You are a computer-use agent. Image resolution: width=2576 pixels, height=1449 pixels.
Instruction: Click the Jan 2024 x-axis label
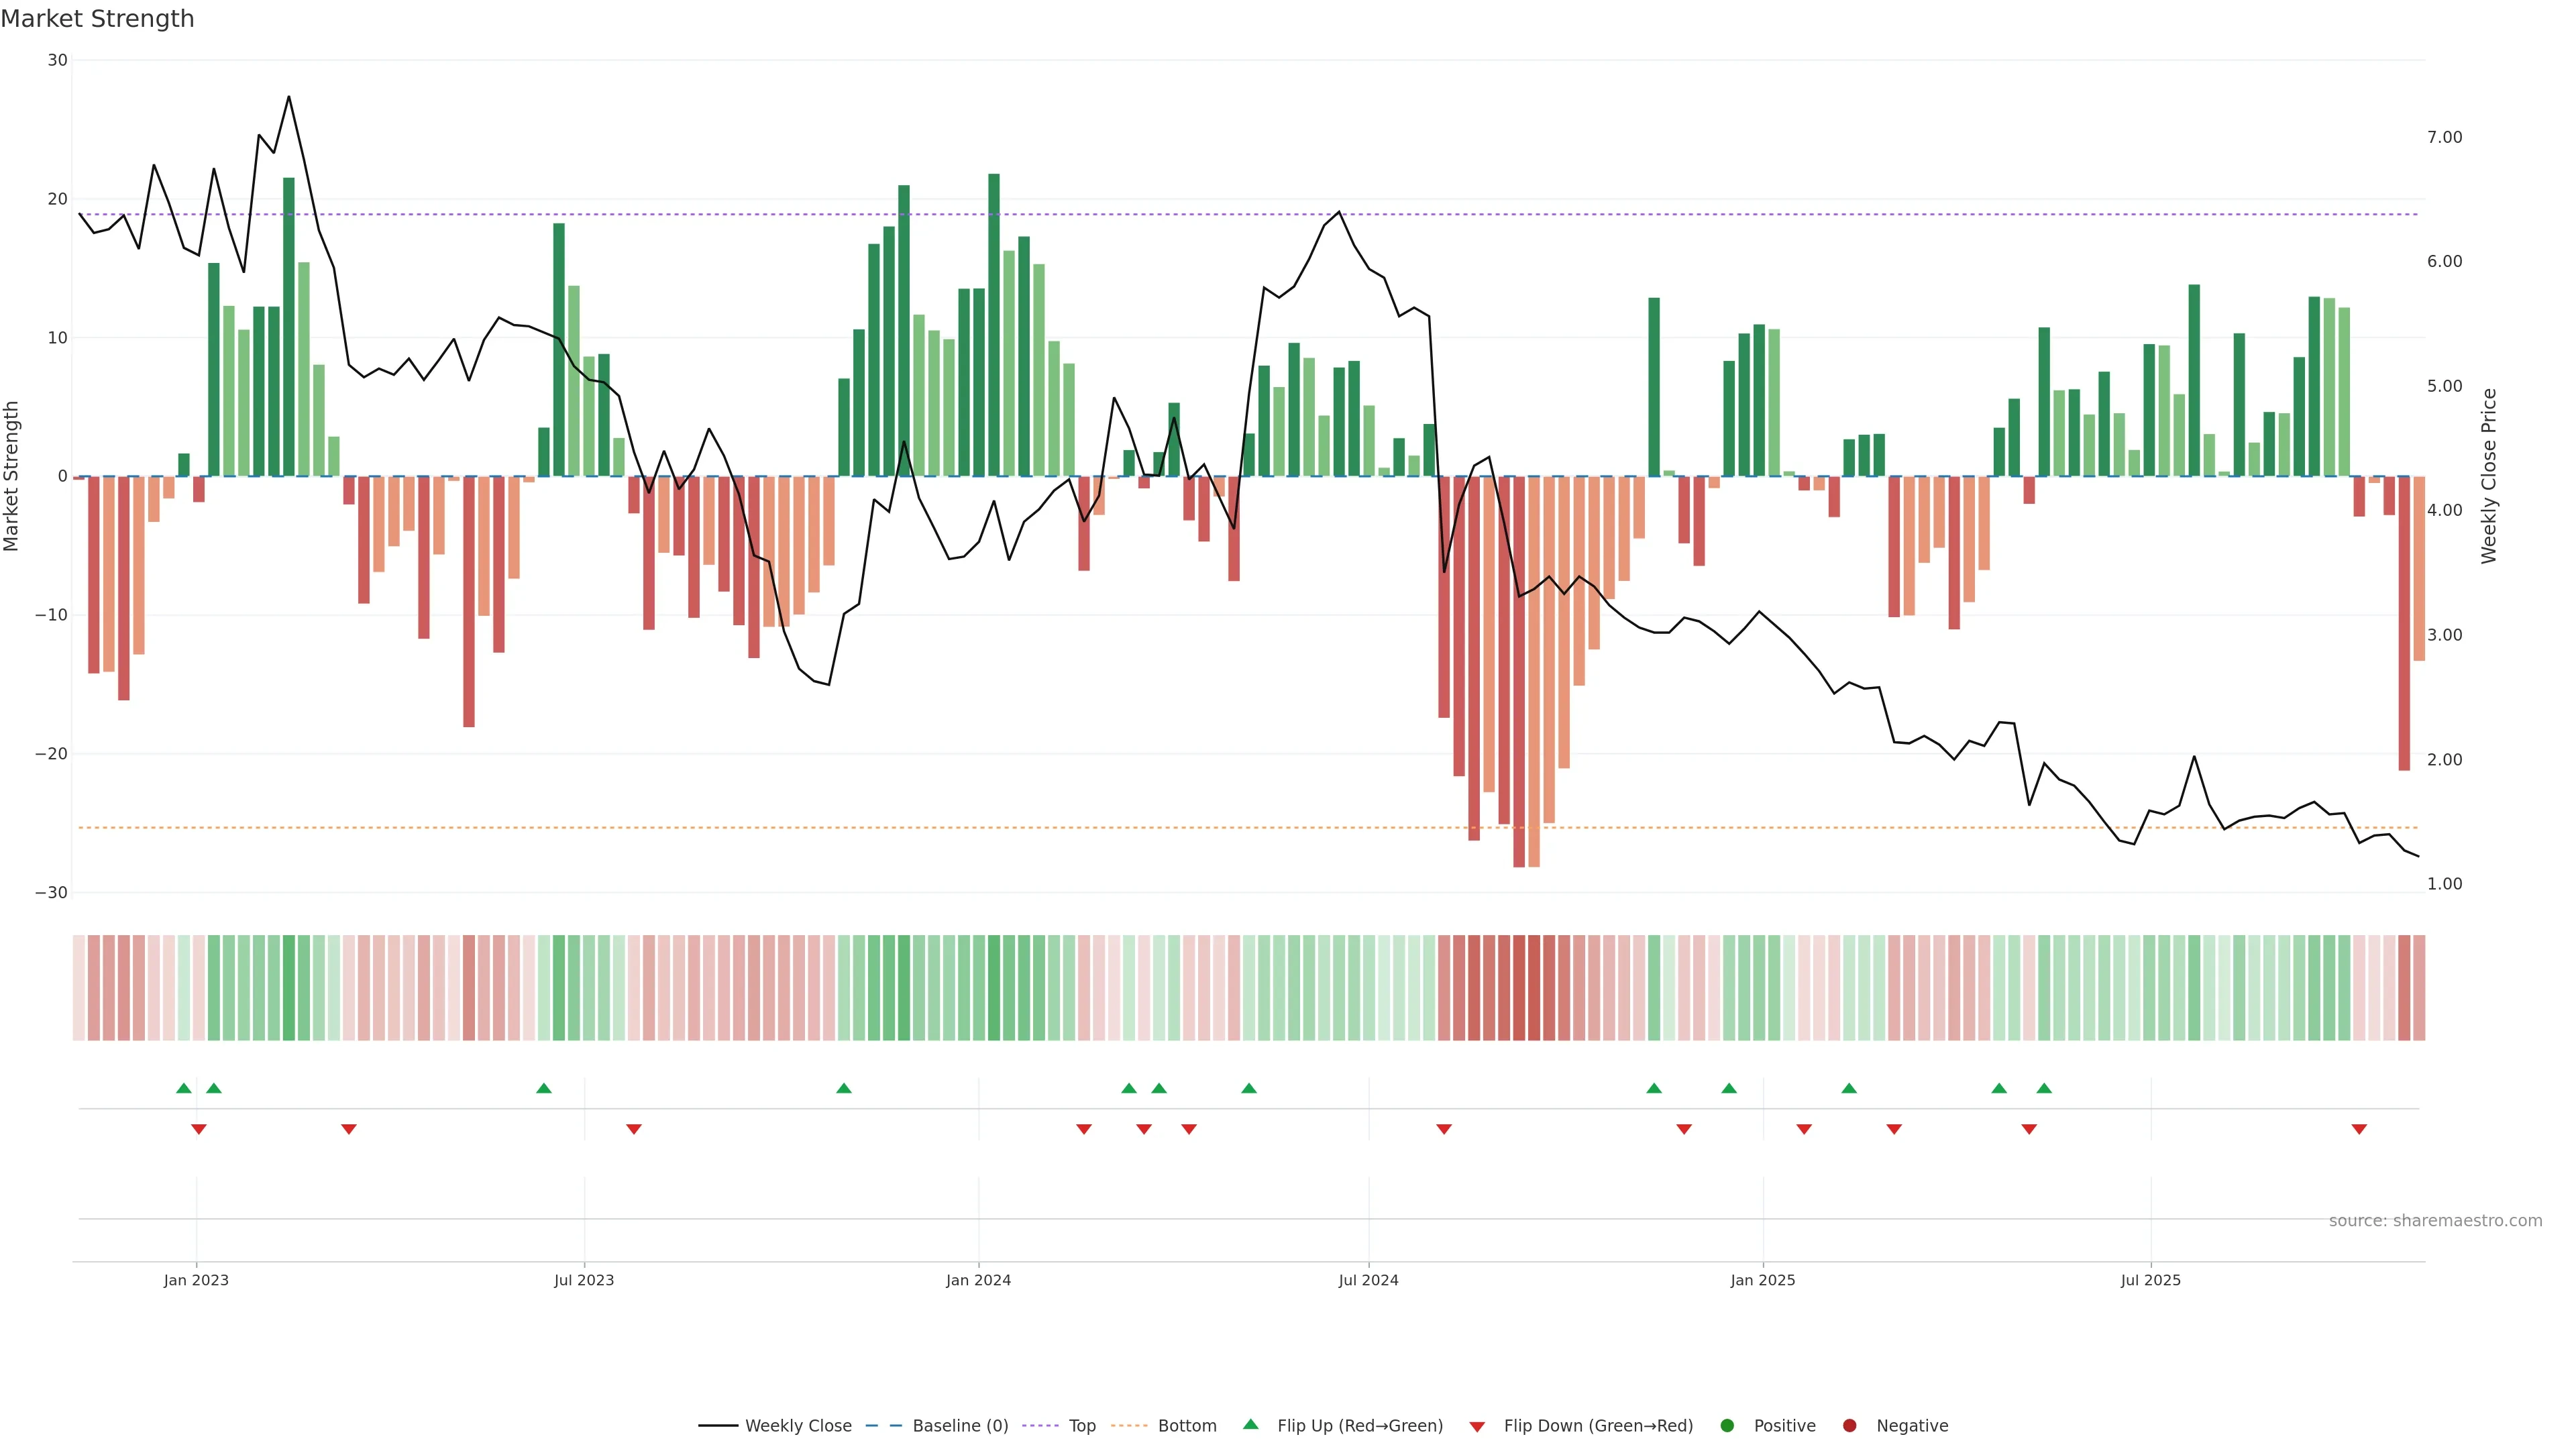(x=978, y=1280)
